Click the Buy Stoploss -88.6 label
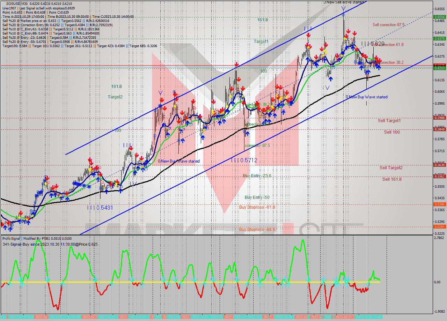The image size is (447, 321). pos(257,230)
